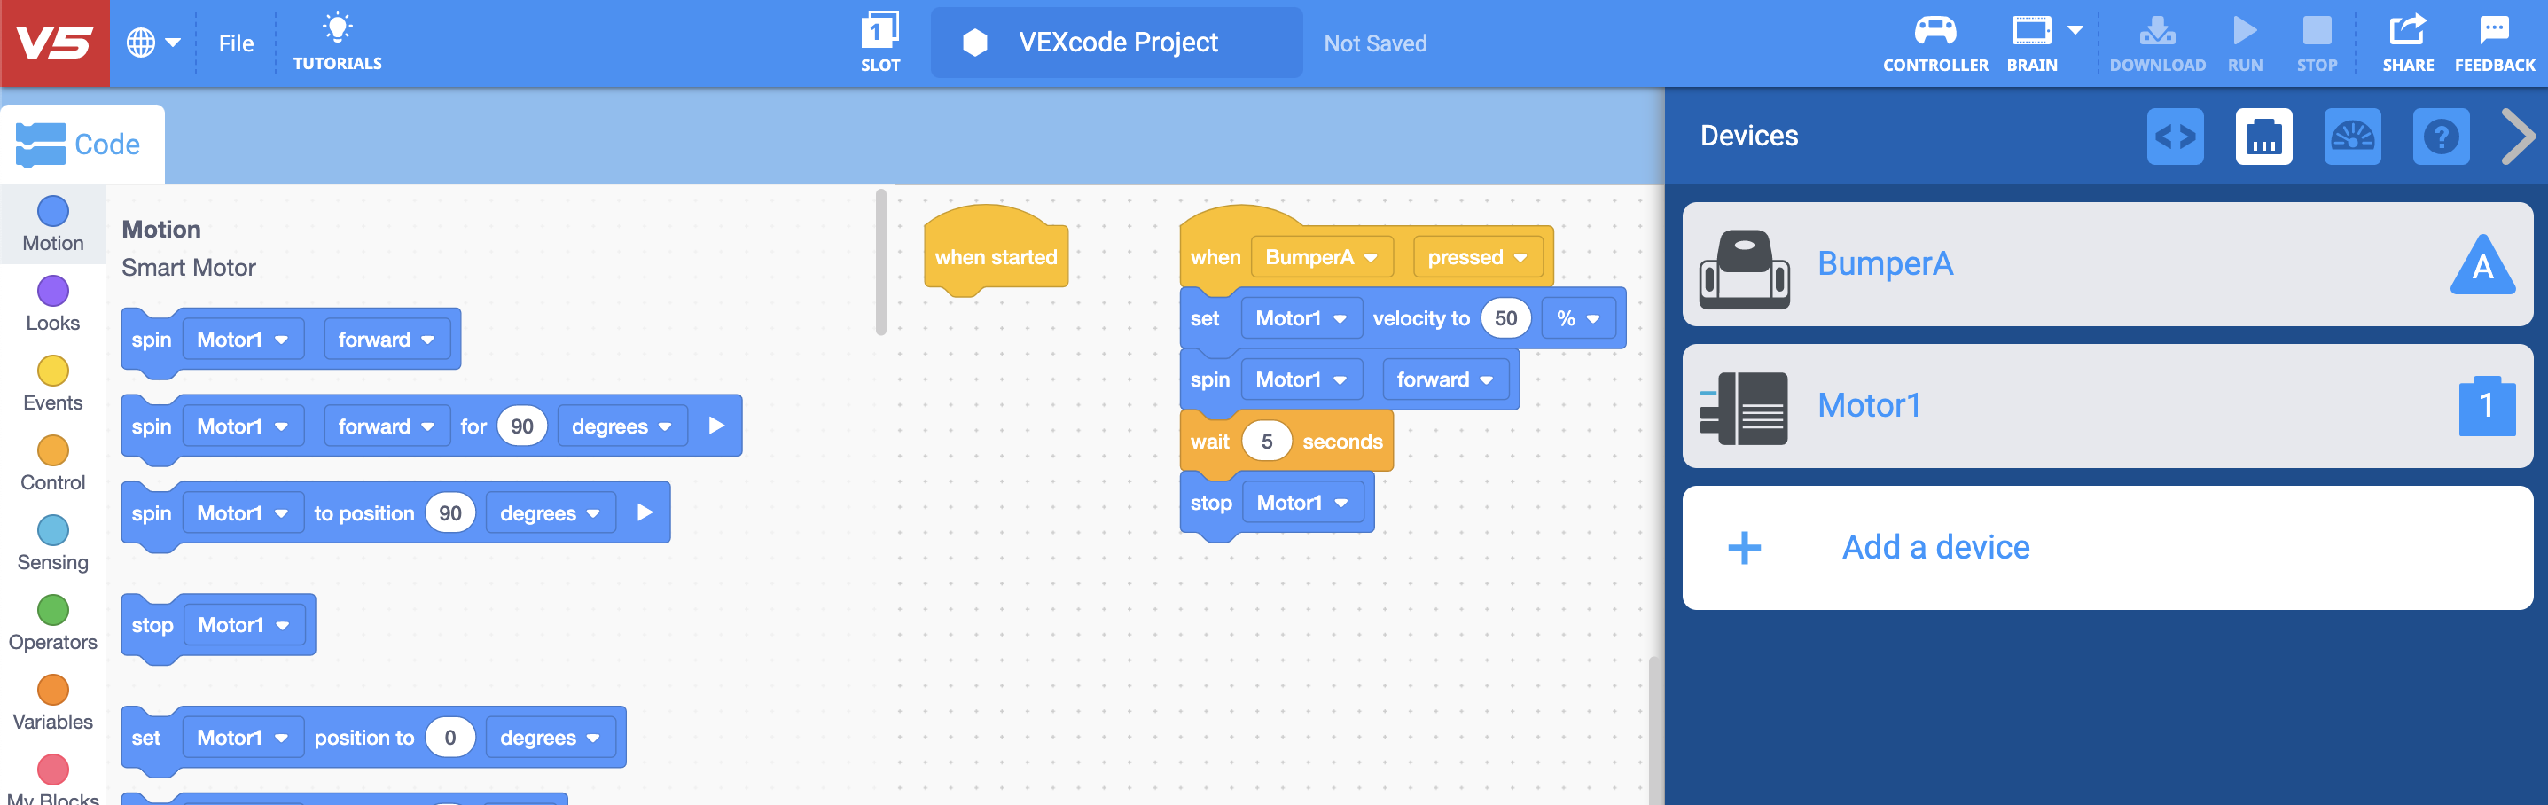
Task: Select the Operators category
Action: click(52, 623)
